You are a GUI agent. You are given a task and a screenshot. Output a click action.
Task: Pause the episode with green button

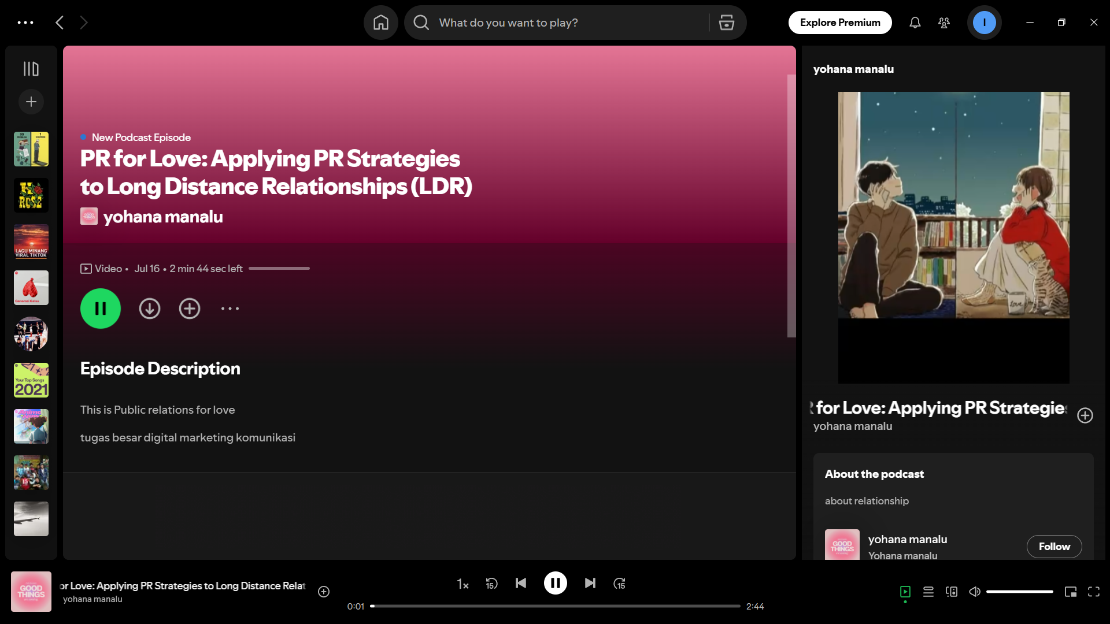(101, 309)
